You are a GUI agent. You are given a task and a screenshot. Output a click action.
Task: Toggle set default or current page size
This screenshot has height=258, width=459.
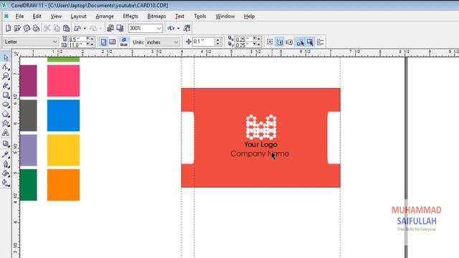click(124, 42)
